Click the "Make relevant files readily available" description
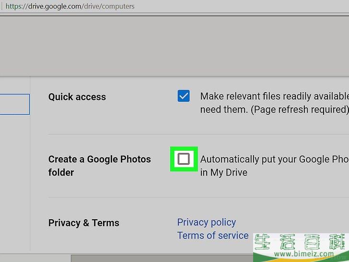This screenshot has height=262, width=349. pyautogui.click(x=274, y=103)
